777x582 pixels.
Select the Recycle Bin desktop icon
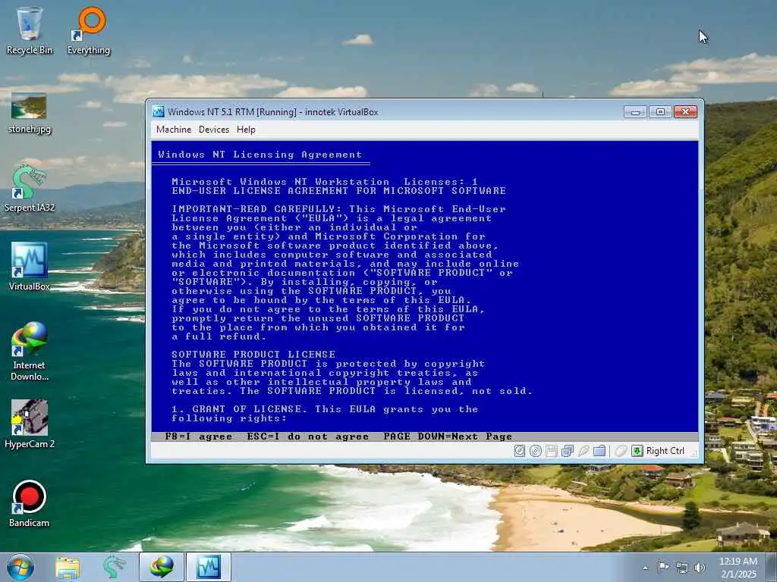[x=30, y=31]
